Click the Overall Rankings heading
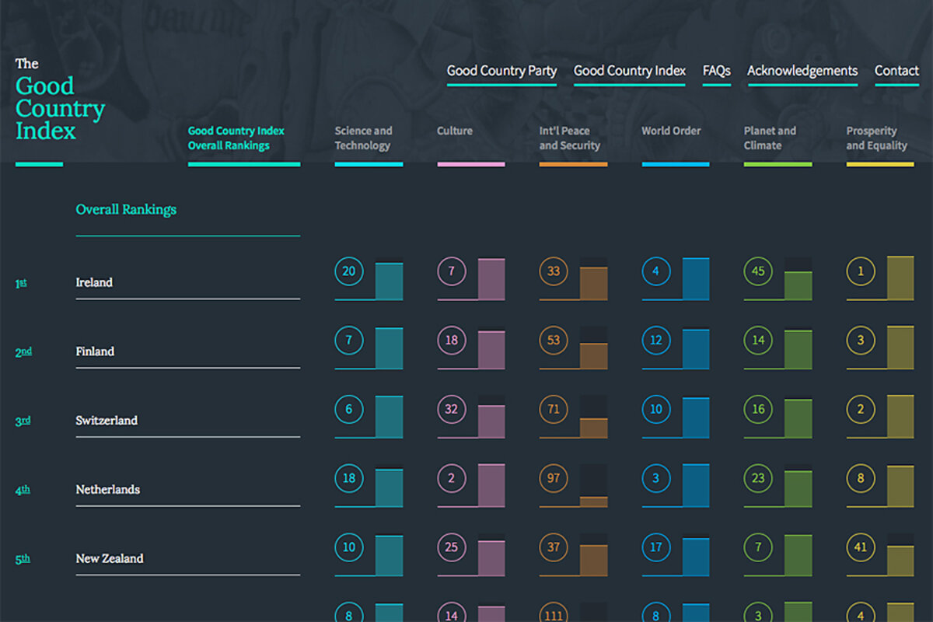933x622 pixels. [126, 209]
